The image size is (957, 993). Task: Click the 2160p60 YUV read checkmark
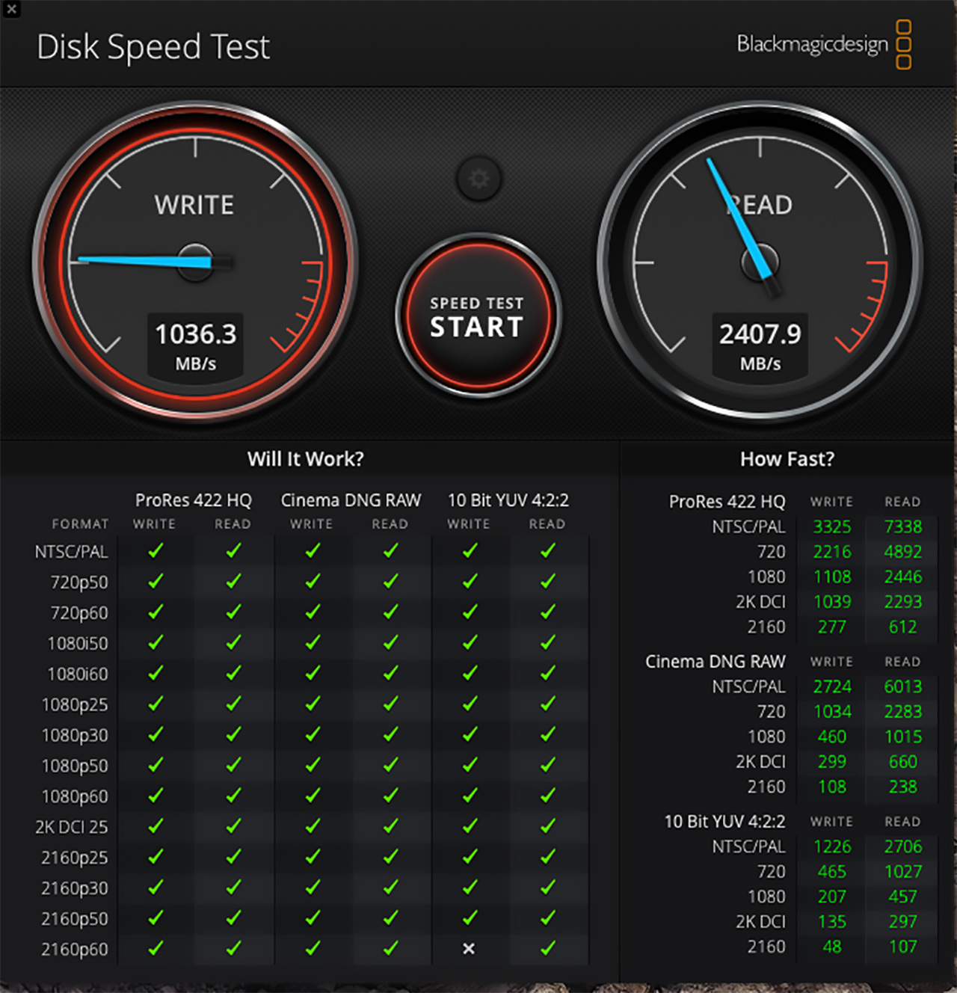(548, 948)
